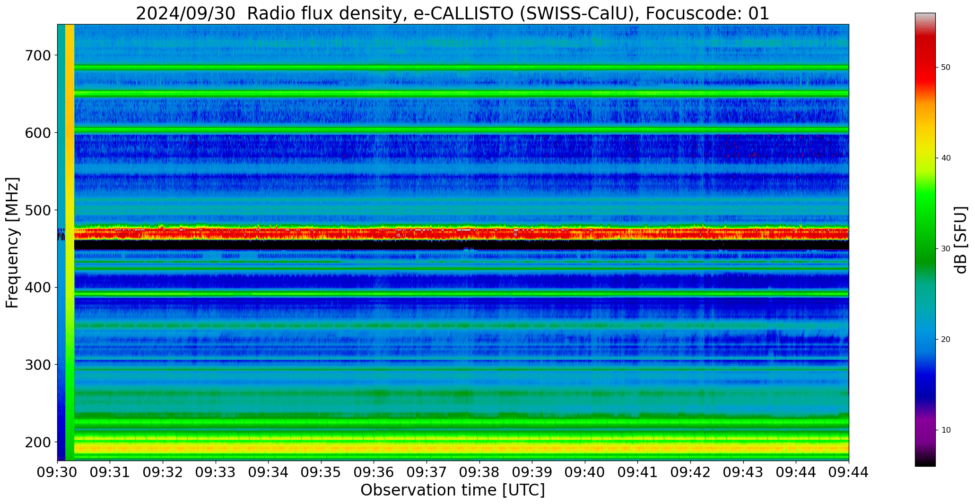This screenshot has width=975, height=504.
Task: Select the 700 tick on frequency axis
Action: [37, 55]
